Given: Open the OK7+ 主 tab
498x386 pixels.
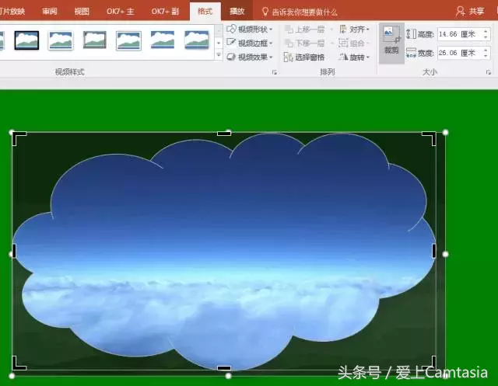Looking at the screenshot, I should point(121,12).
